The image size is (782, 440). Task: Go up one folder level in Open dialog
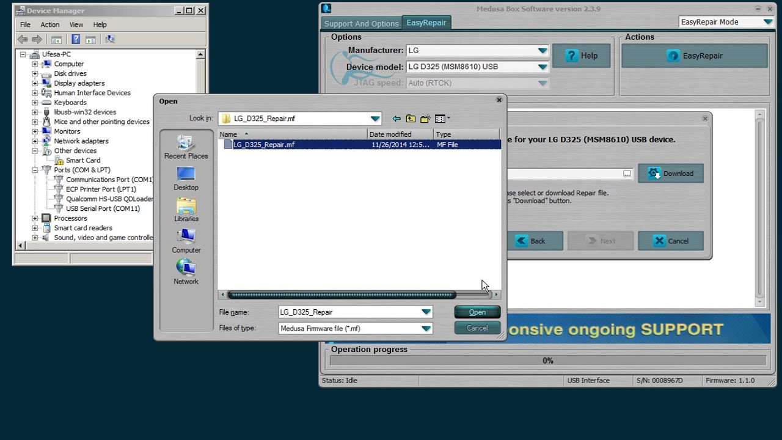point(411,119)
